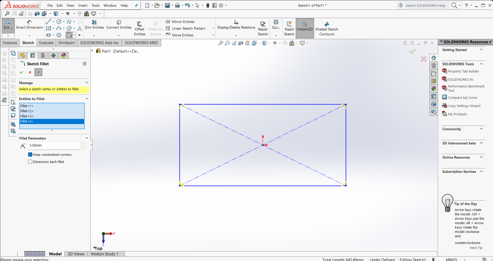
Task: Collapse SOLIDWORKS Tools section
Action: click(481, 64)
